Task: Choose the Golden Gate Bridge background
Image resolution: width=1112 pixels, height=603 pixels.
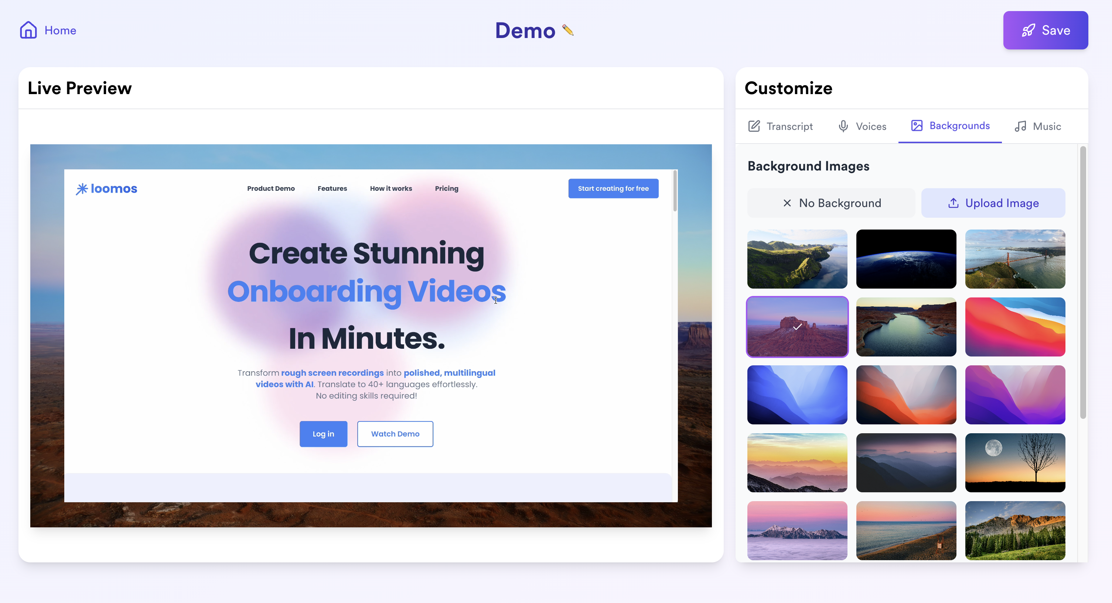Action: 1014,259
